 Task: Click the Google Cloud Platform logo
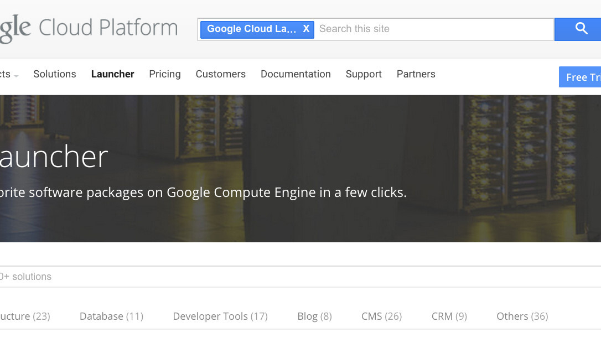tap(89, 28)
